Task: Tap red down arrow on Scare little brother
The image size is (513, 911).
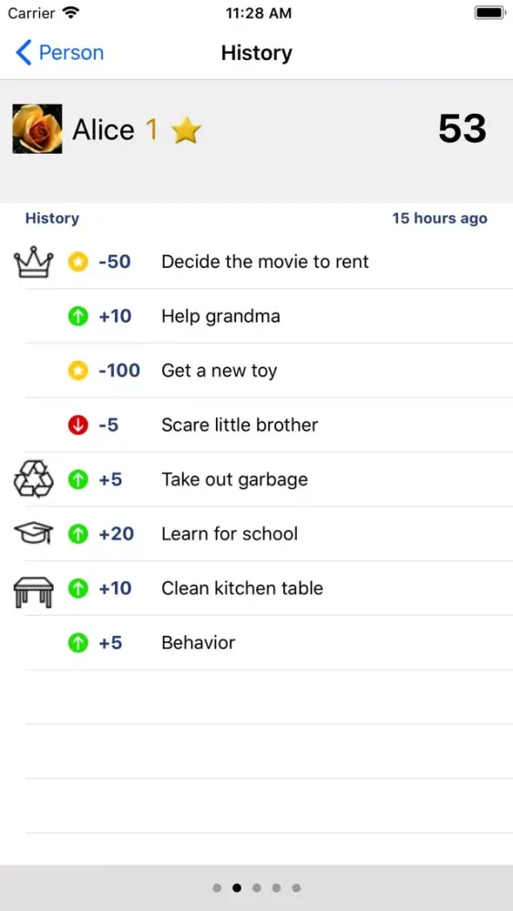Action: pyautogui.click(x=77, y=425)
